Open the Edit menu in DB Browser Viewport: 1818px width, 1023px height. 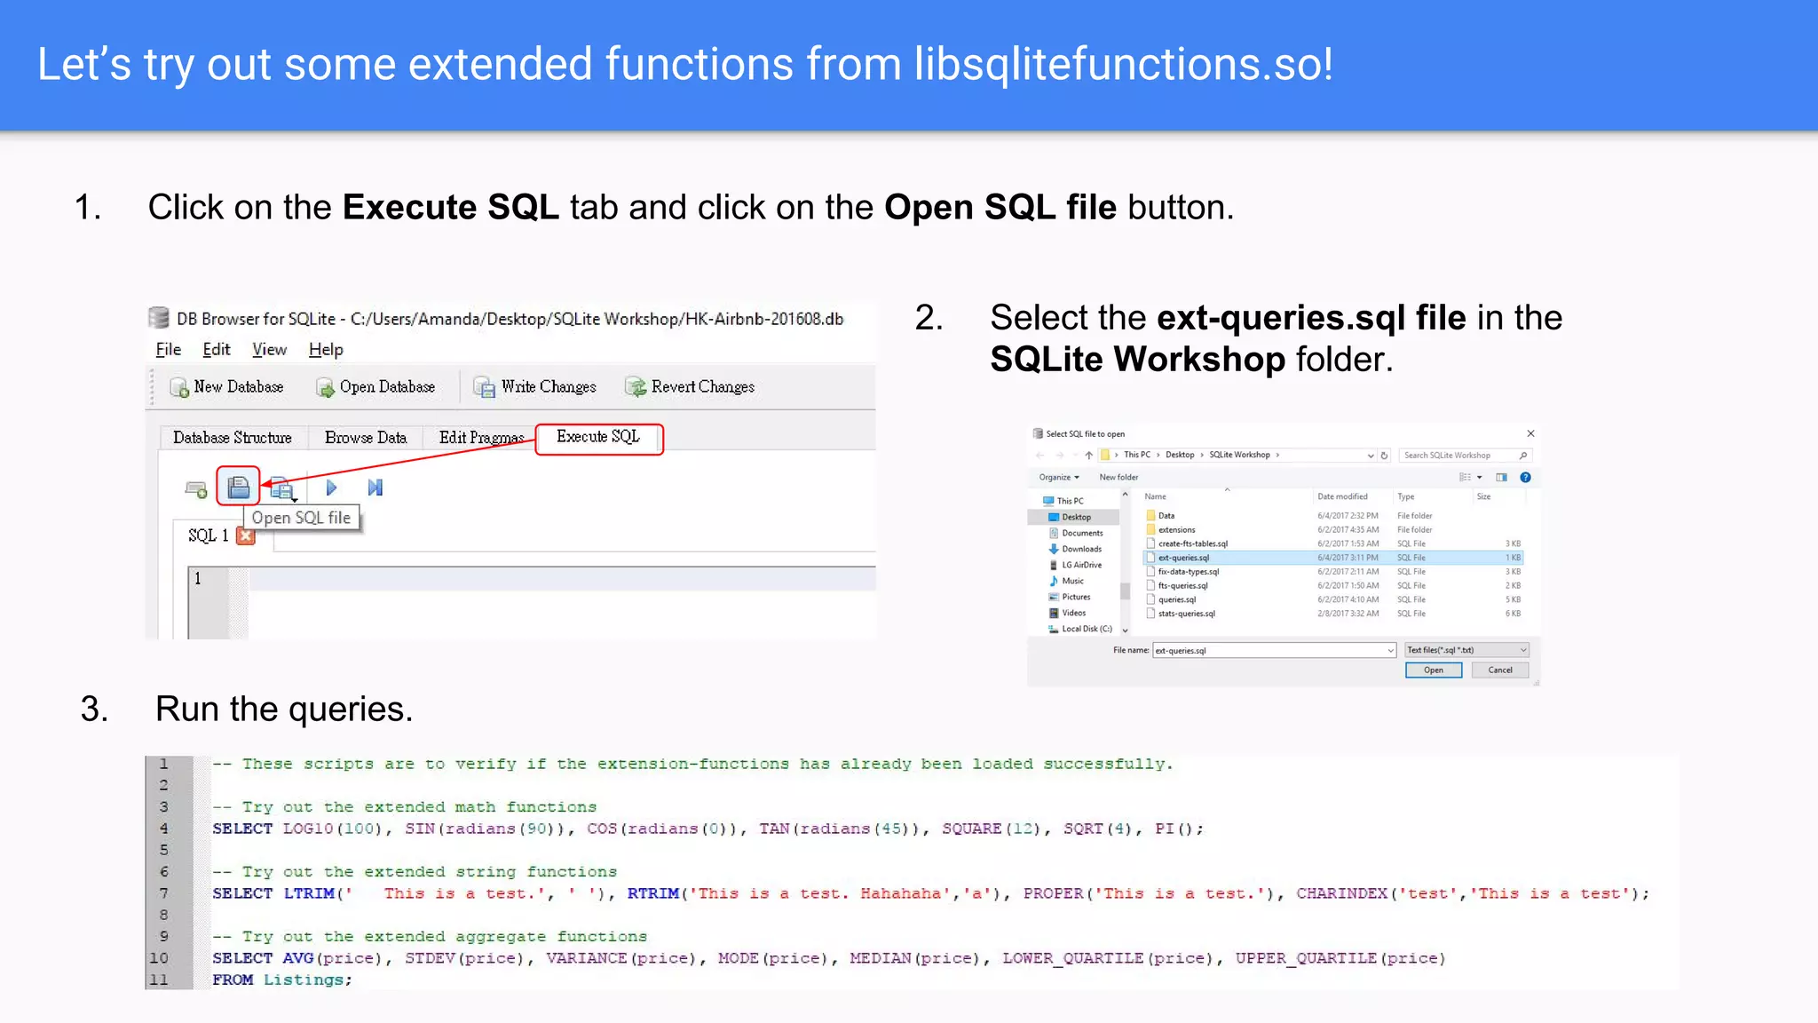point(216,350)
